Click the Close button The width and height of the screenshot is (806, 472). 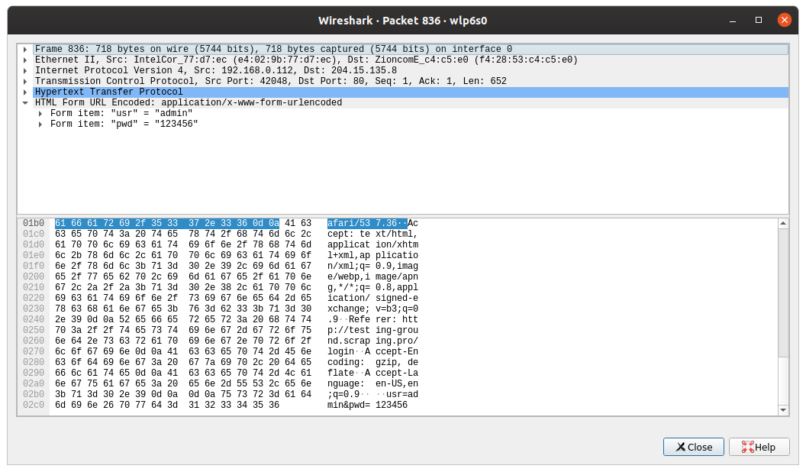point(694,447)
